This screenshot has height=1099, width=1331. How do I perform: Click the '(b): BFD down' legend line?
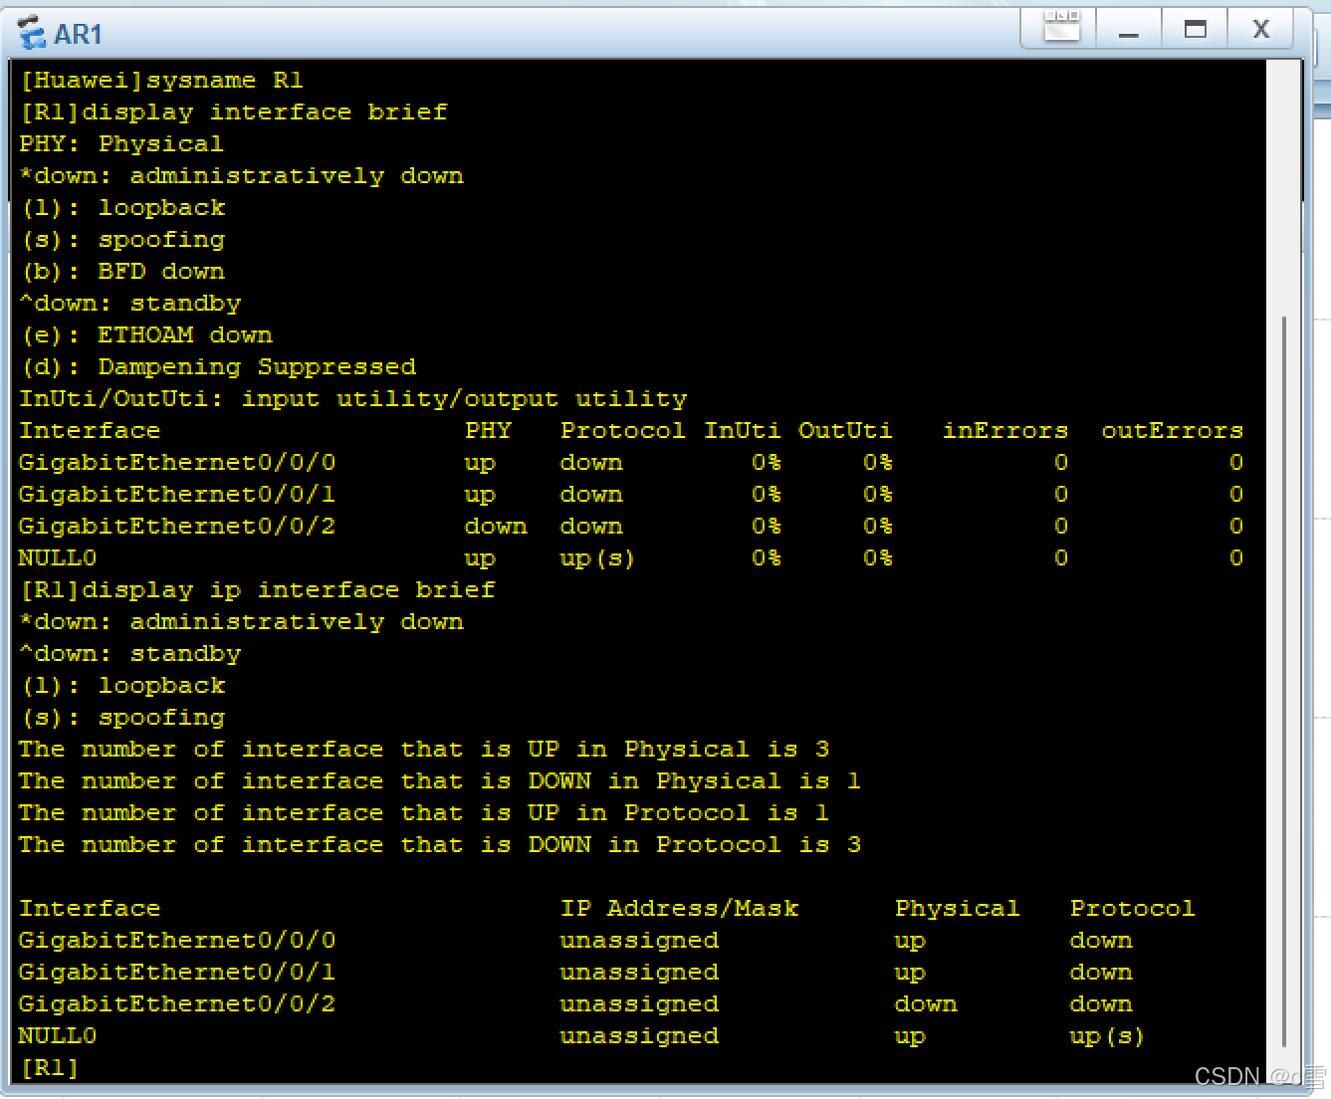coord(122,272)
